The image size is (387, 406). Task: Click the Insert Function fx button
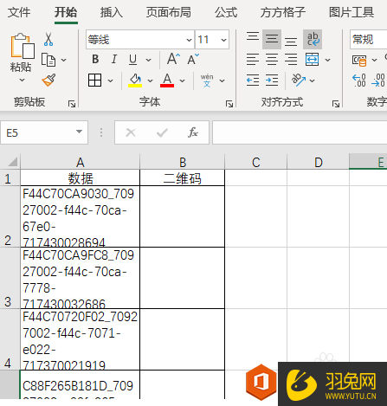click(193, 132)
